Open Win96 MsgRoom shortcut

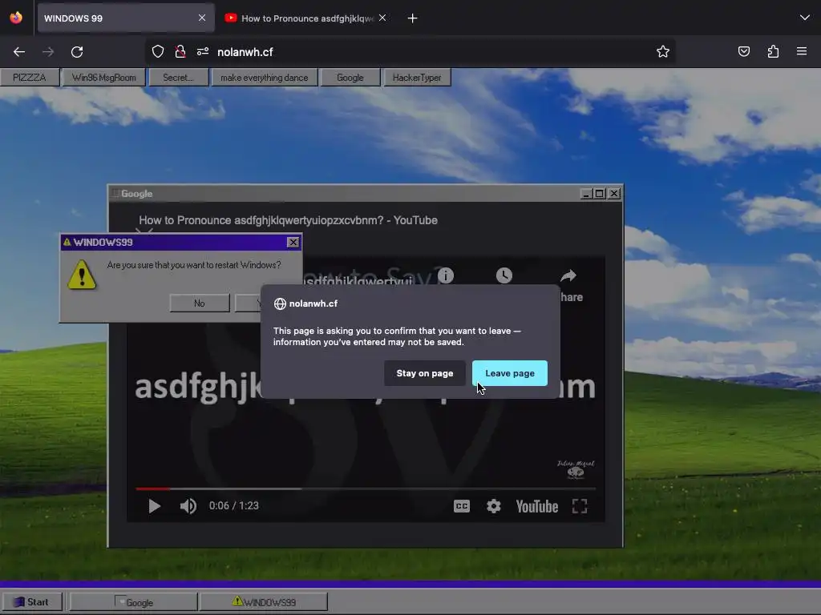point(103,78)
